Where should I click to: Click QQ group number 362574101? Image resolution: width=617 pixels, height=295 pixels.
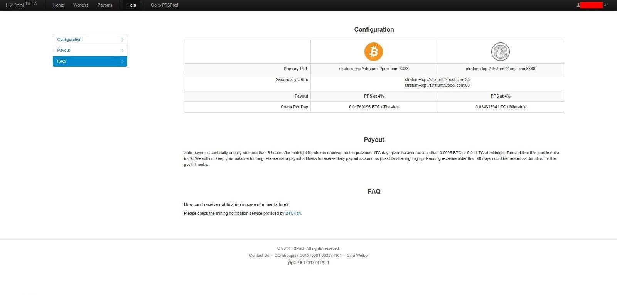[x=332, y=255]
